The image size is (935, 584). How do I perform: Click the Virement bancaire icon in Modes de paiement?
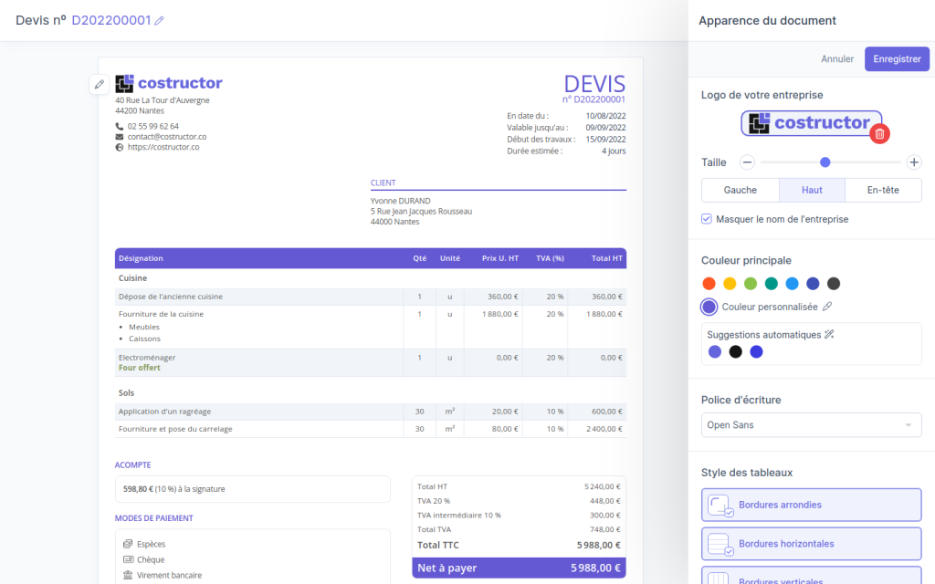click(x=128, y=575)
